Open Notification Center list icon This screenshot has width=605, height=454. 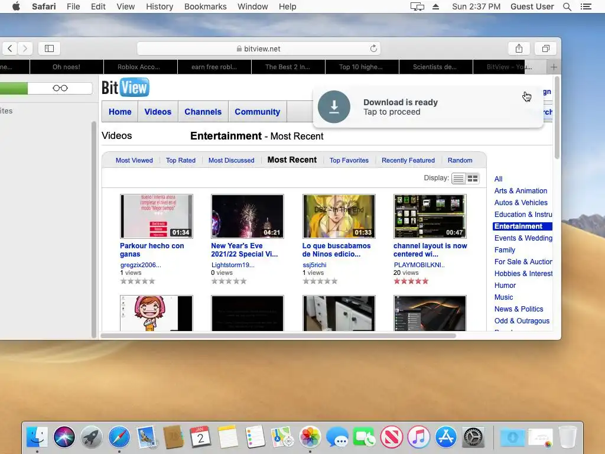click(586, 7)
